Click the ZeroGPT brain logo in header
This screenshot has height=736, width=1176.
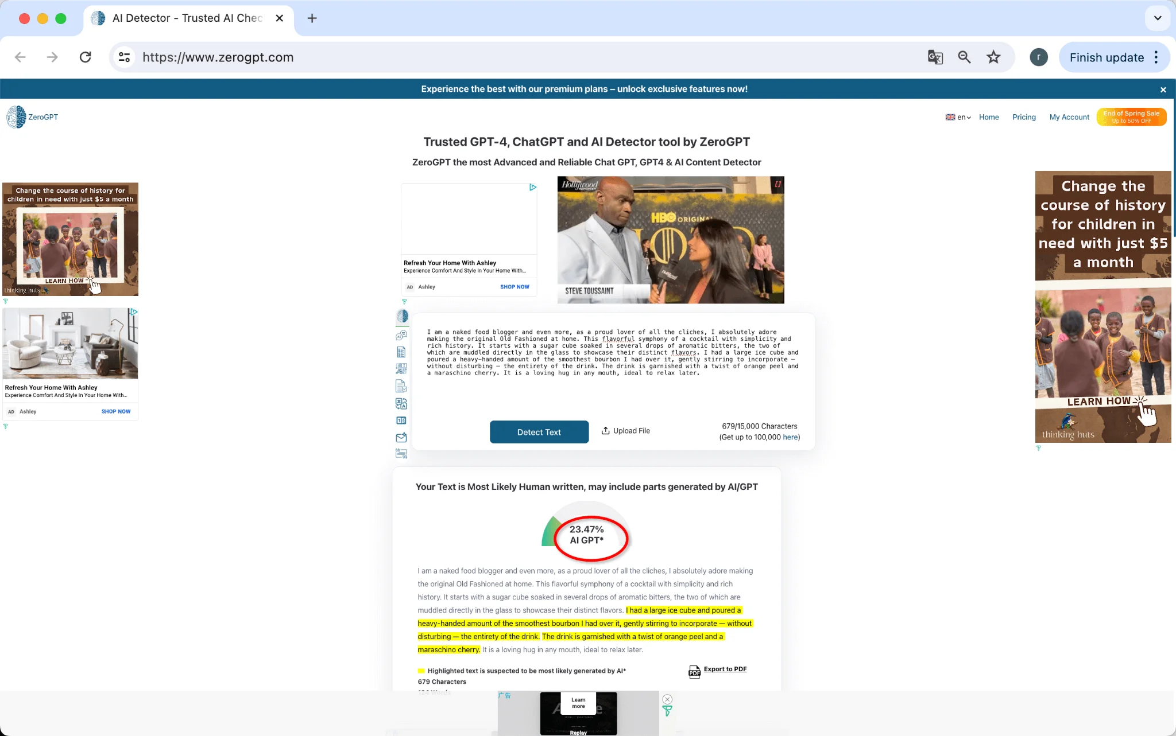tap(16, 117)
